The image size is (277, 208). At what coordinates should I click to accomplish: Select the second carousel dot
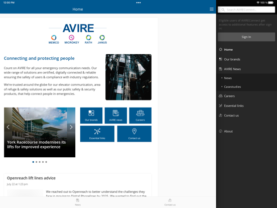(37, 162)
